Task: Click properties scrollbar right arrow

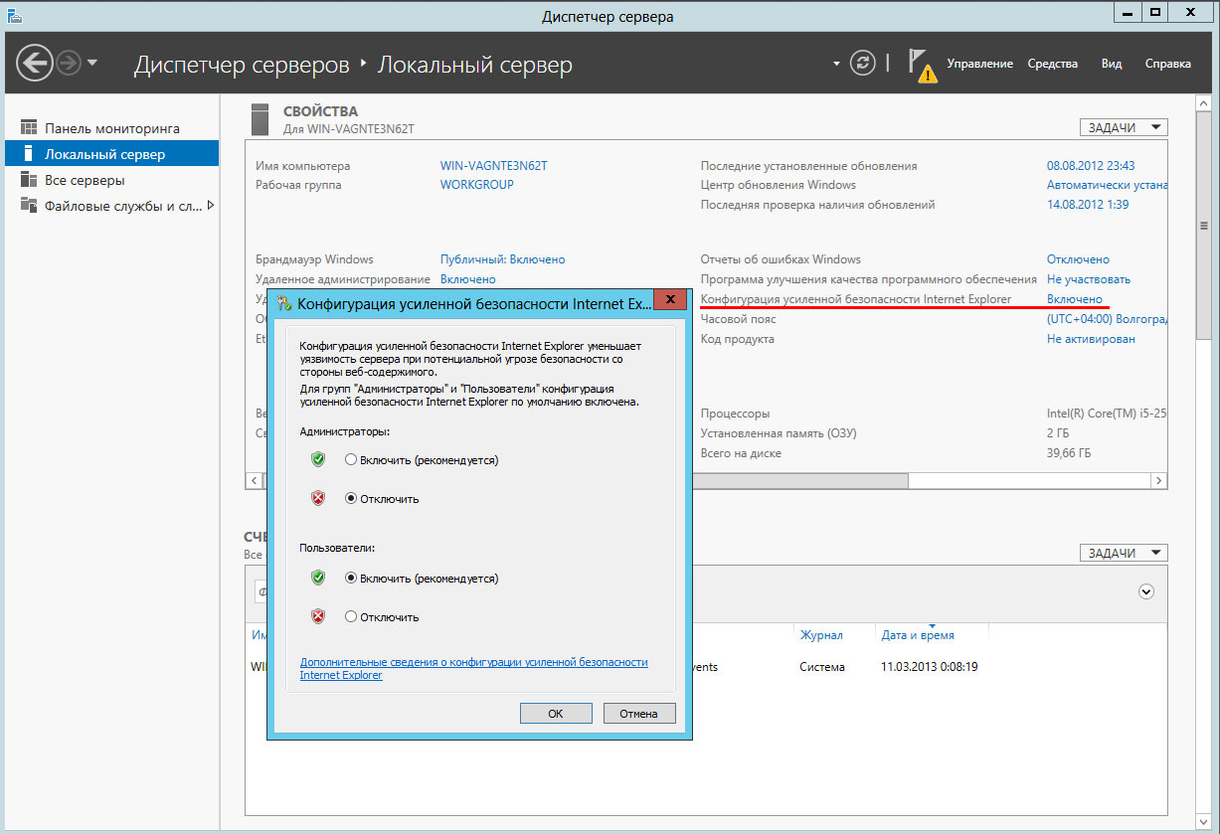Action: (1159, 481)
